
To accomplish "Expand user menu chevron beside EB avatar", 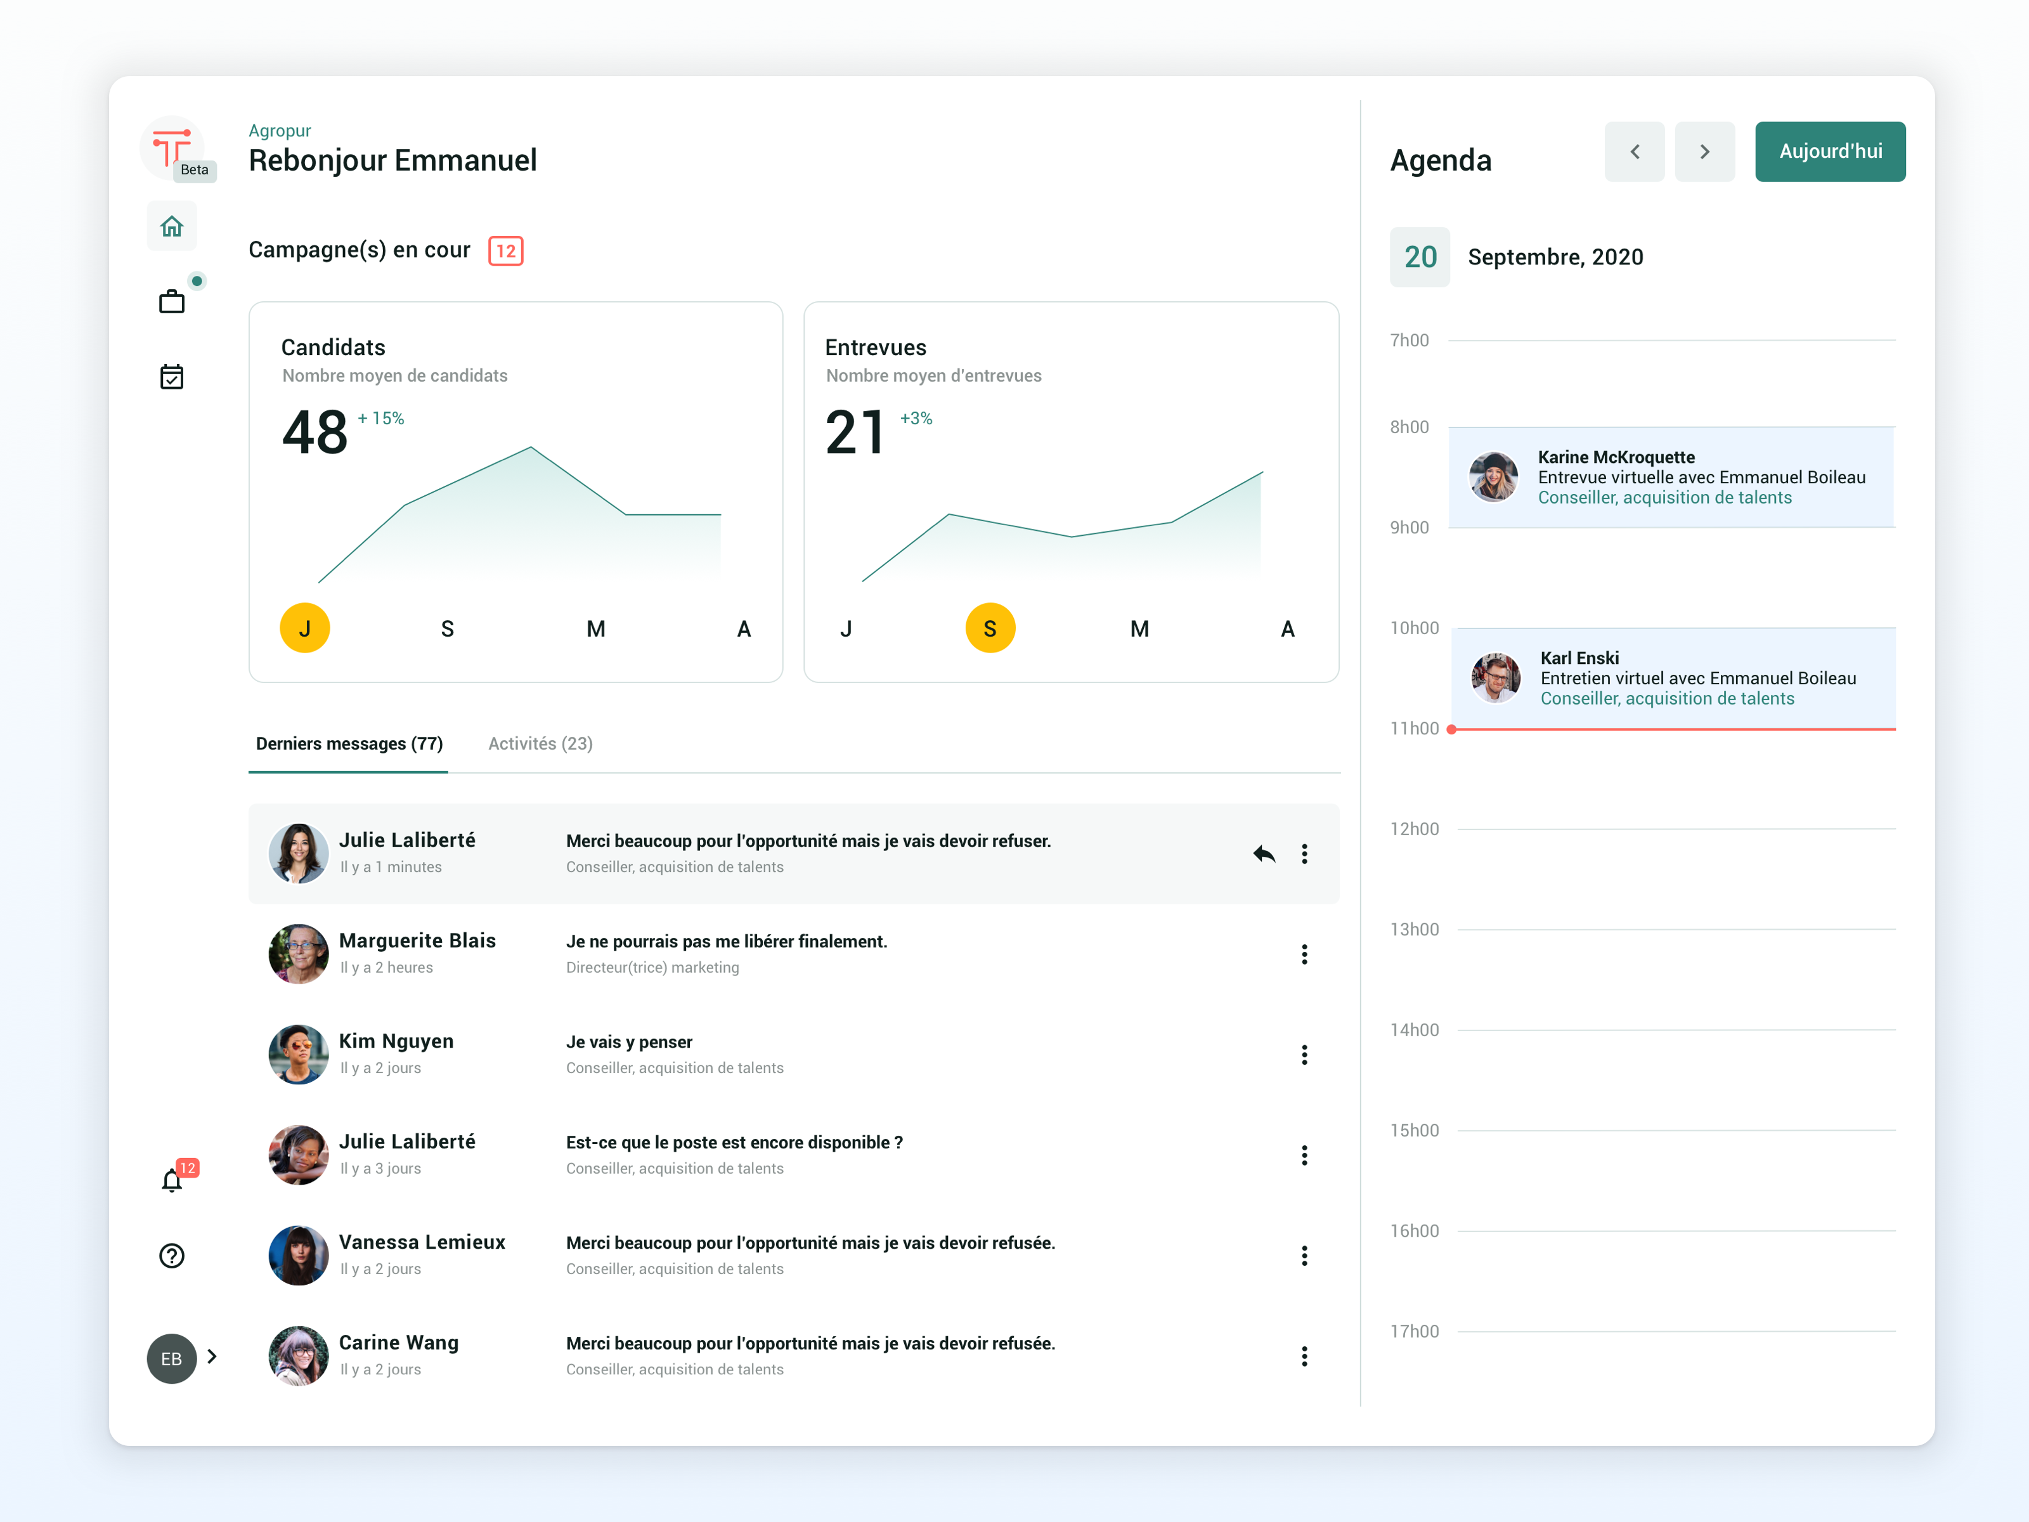I will pyautogui.click(x=212, y=1356).
